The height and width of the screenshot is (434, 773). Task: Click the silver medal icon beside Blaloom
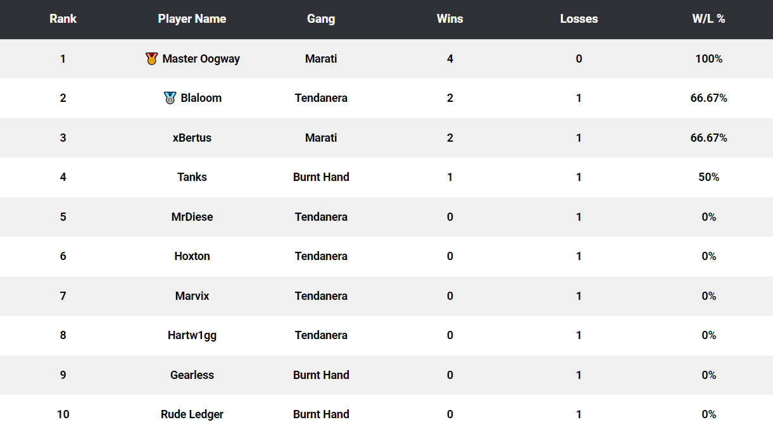click(170, 98)
